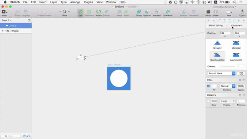This screenshot has width=247, height=139.
Task: Select Mirrored point type
Action: click(236, 45)
